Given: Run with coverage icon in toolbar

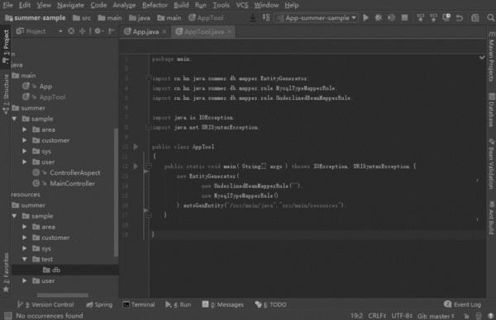Looking at the screenshot, I should pyautogui.click(x=391, y=18).
